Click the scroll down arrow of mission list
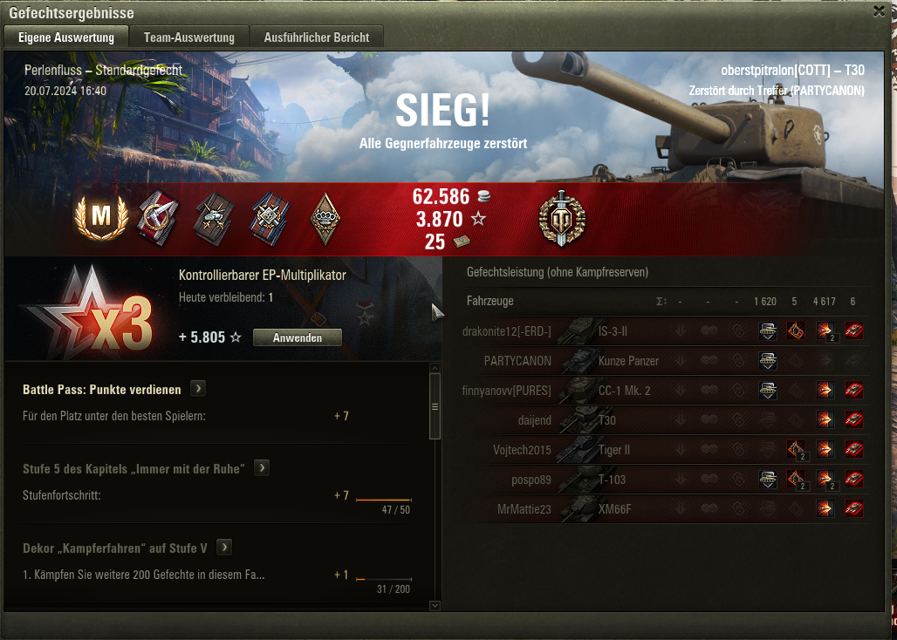 click(435, 605)
